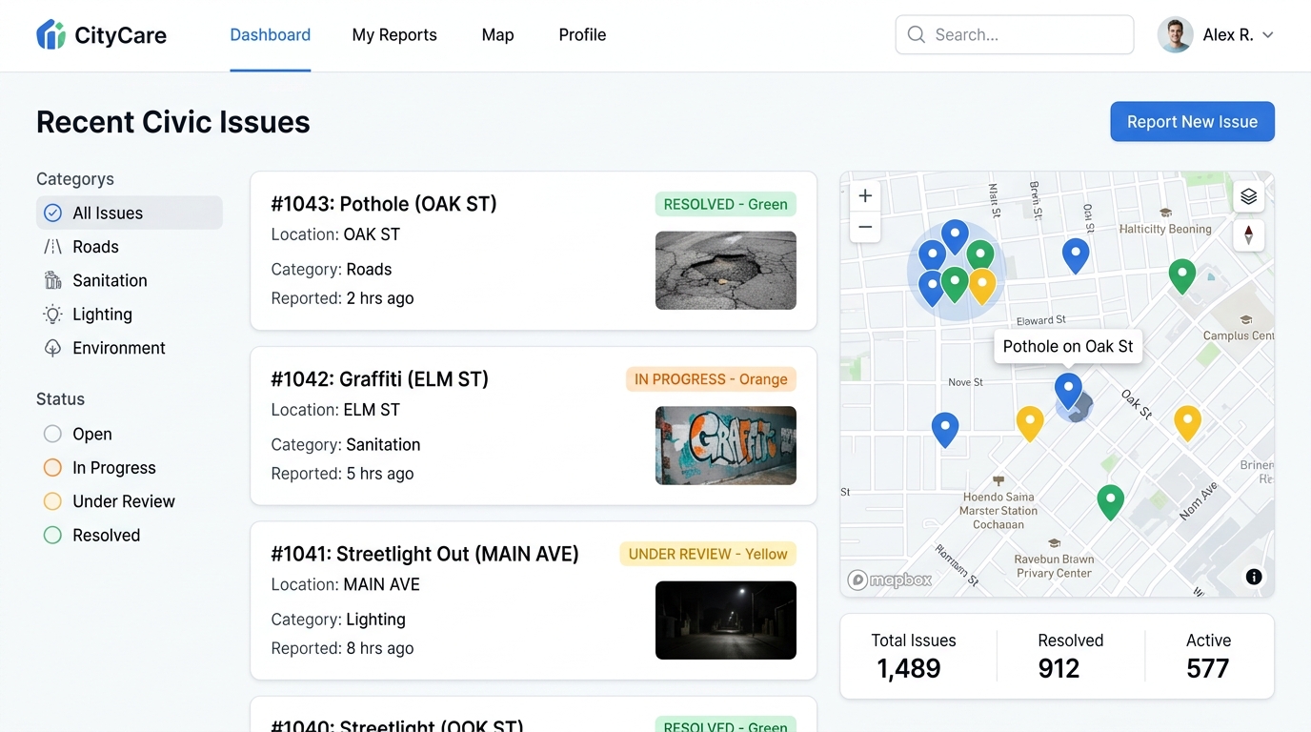Click the Report New Issue button

[1192, 122]
